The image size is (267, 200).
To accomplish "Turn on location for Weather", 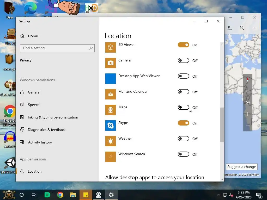I will tap(183, 139).
